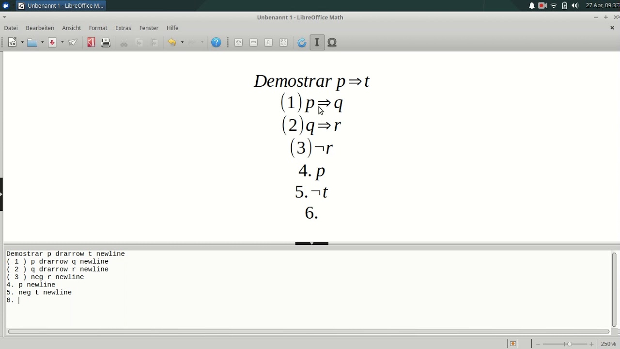Click the command line '( 1 ) p drarrow q newline'
The width and height of the screenshot is (620, 349).
click(57, 262)
